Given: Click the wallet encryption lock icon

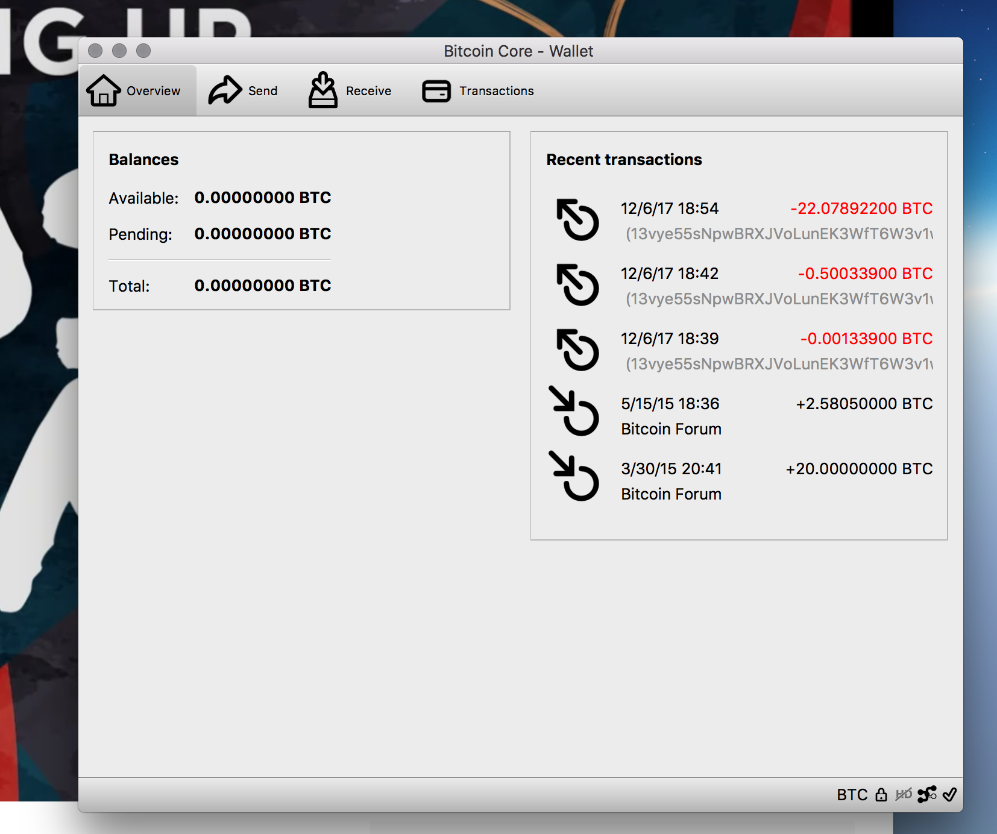Looking at the screenshot, I should coord(881,795).
